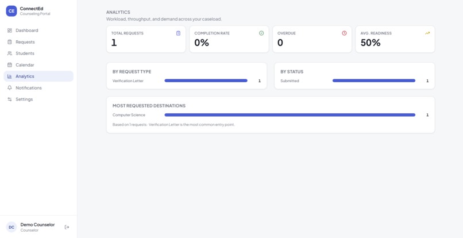
Task: Click the red clock icon on Overdue card
Action: click(x=344, y=33)
